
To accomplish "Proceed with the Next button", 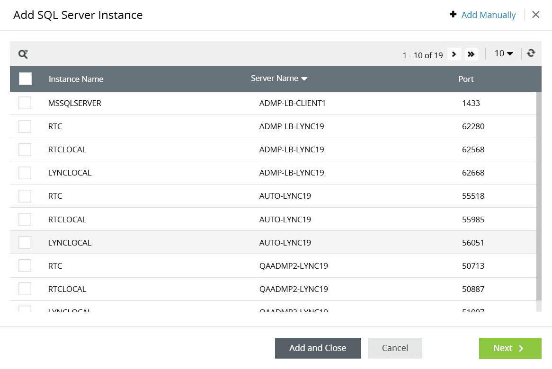I will 510,348.
